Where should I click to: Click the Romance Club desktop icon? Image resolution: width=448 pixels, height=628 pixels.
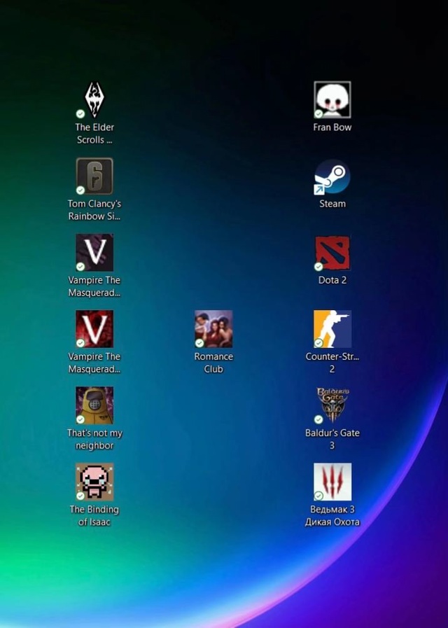[213, 329]
